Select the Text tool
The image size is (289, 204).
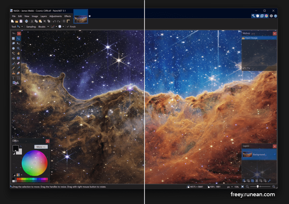14,78
